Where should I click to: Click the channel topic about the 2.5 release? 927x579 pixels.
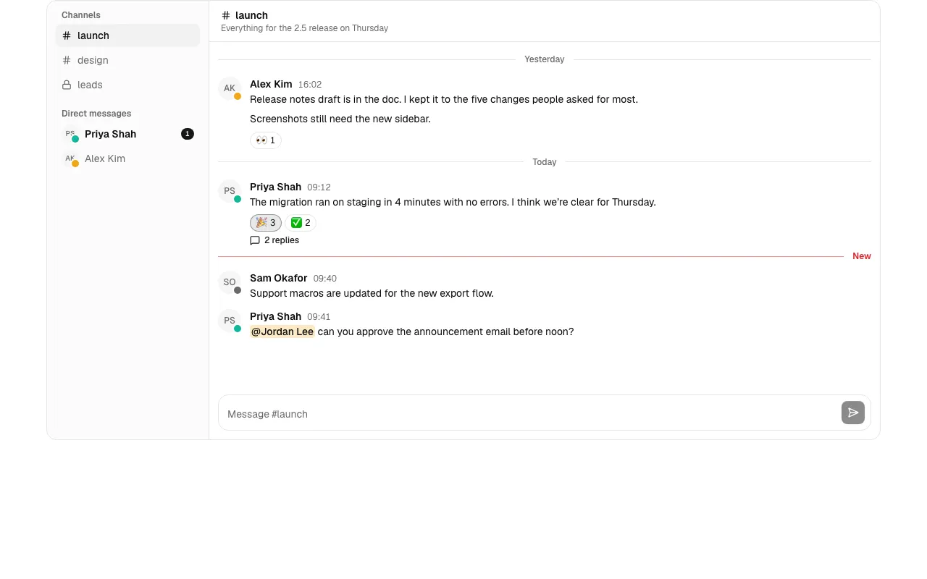pyautogui.click(x=304, y=28)
